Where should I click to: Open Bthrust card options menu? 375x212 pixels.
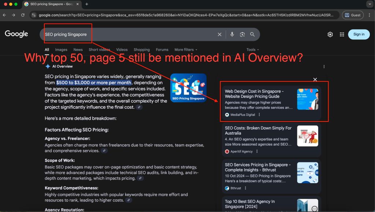coord(245,188)
